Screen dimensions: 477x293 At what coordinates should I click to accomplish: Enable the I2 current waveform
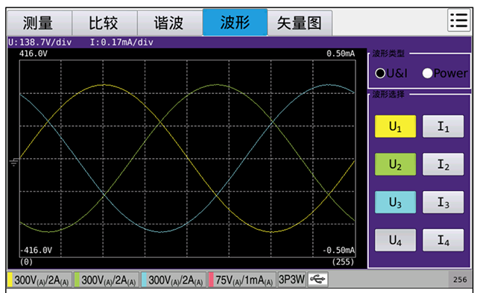tap(443, 164)
